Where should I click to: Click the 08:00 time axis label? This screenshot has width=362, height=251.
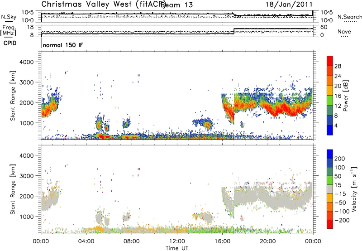tap(132, 241)
